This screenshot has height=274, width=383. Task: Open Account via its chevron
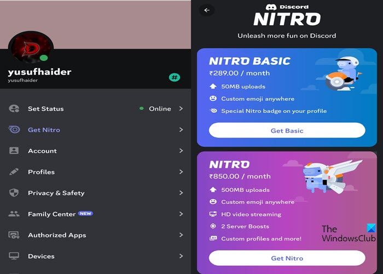click(x=181, y=151)
